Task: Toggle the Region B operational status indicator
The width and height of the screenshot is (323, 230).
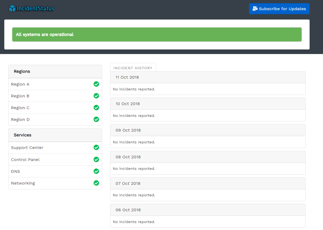Action: (96, 96)
